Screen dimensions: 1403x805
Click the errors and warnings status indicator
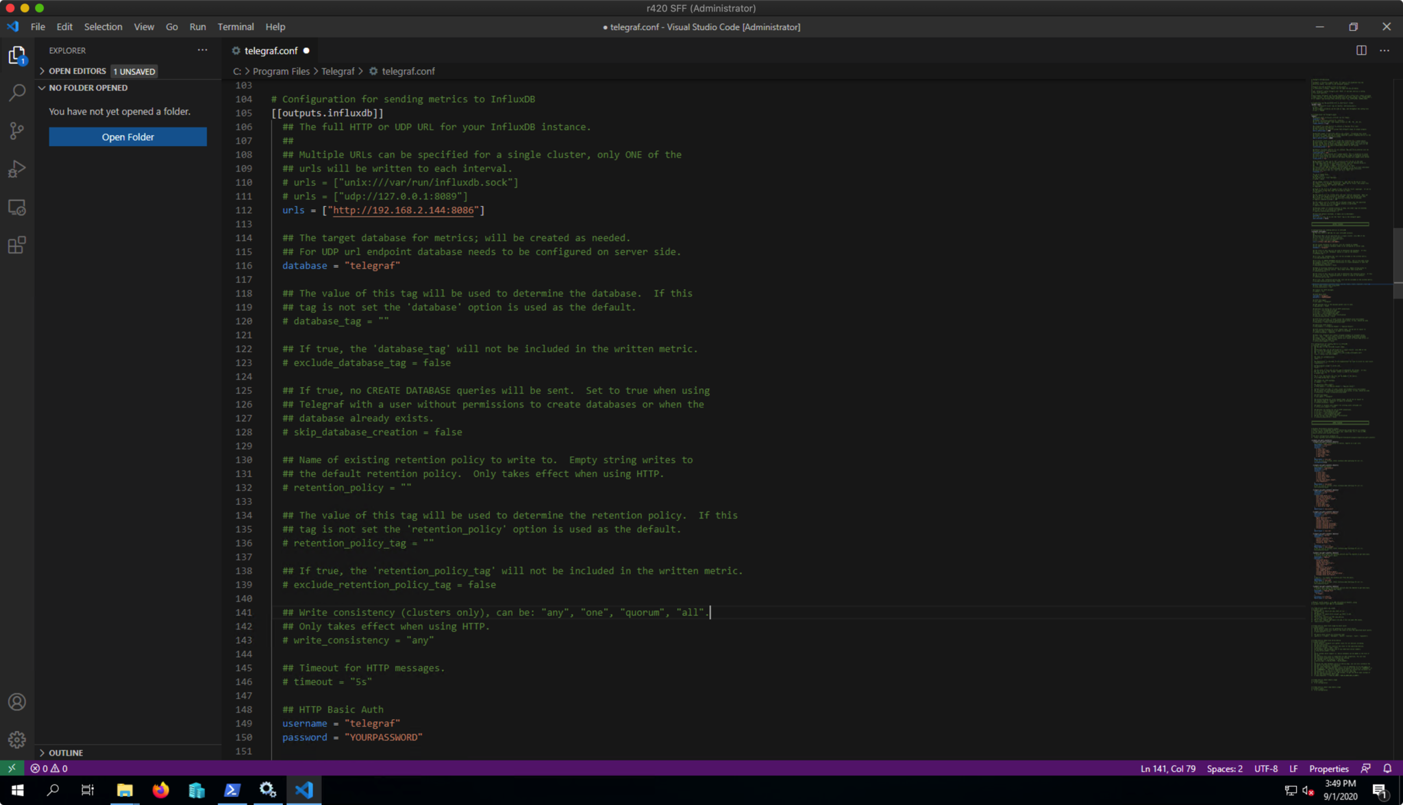tap(49, 769)
